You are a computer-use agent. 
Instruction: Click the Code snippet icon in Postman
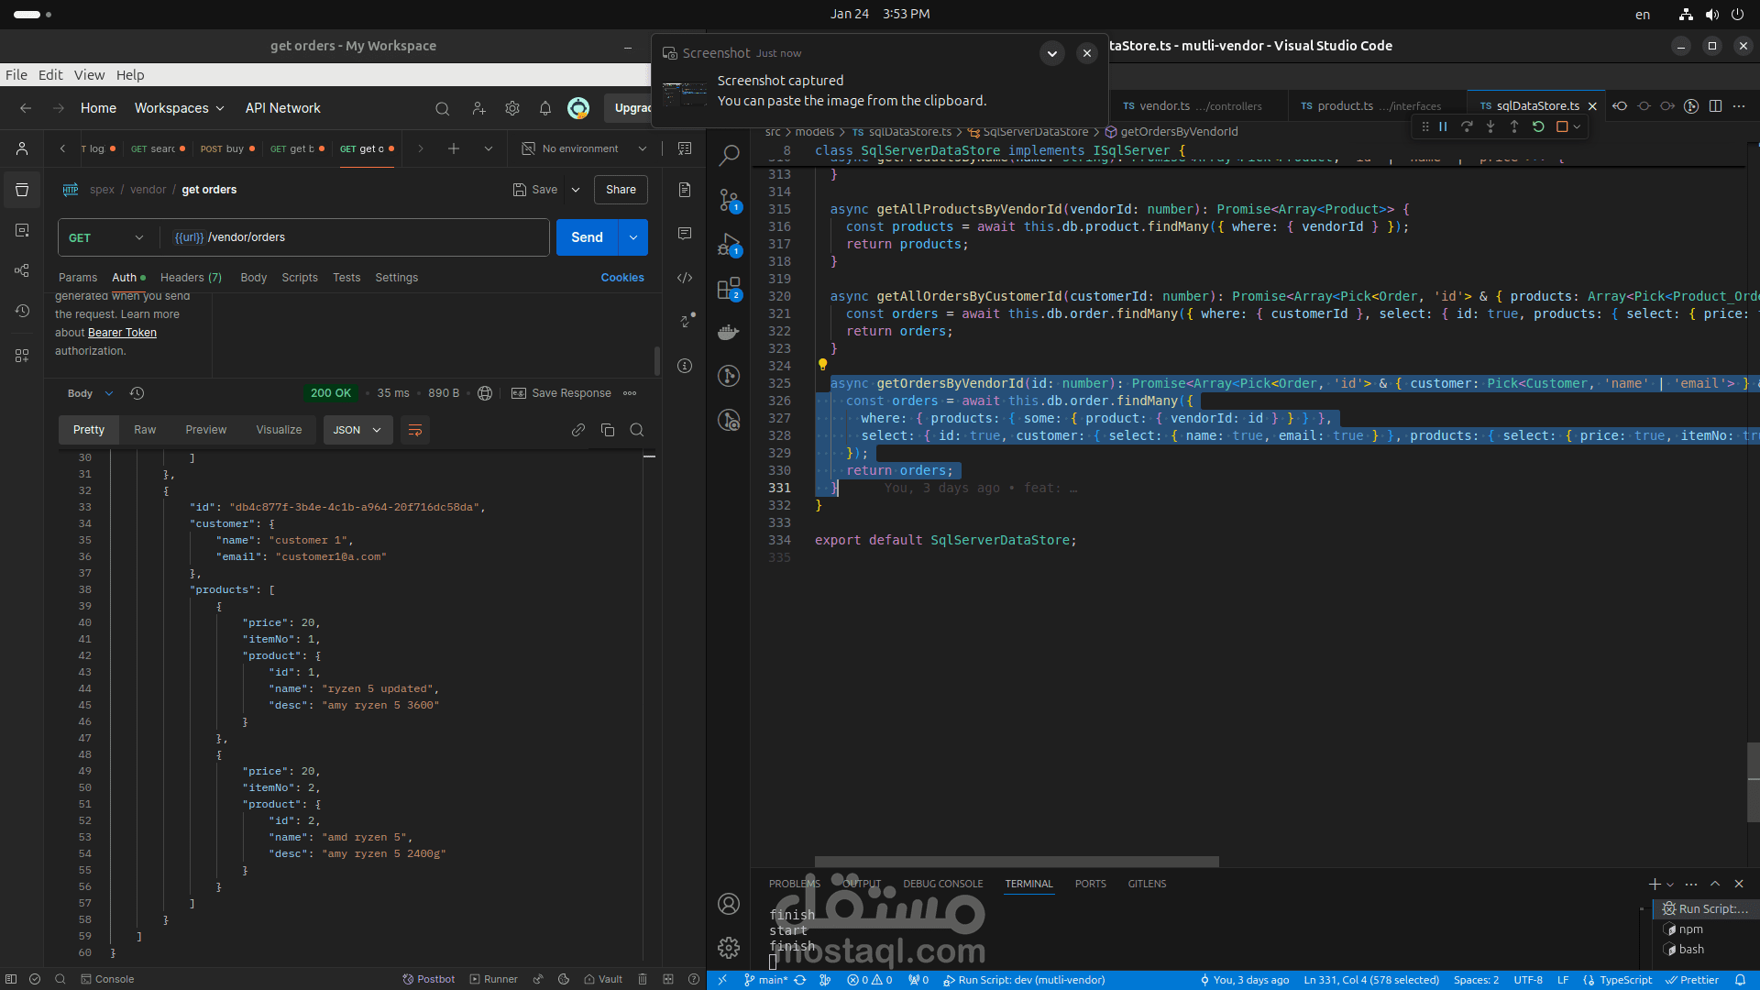[685, 278]
